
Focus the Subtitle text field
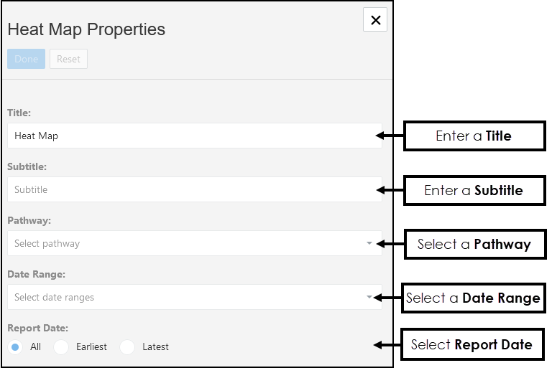pos(194,189)
